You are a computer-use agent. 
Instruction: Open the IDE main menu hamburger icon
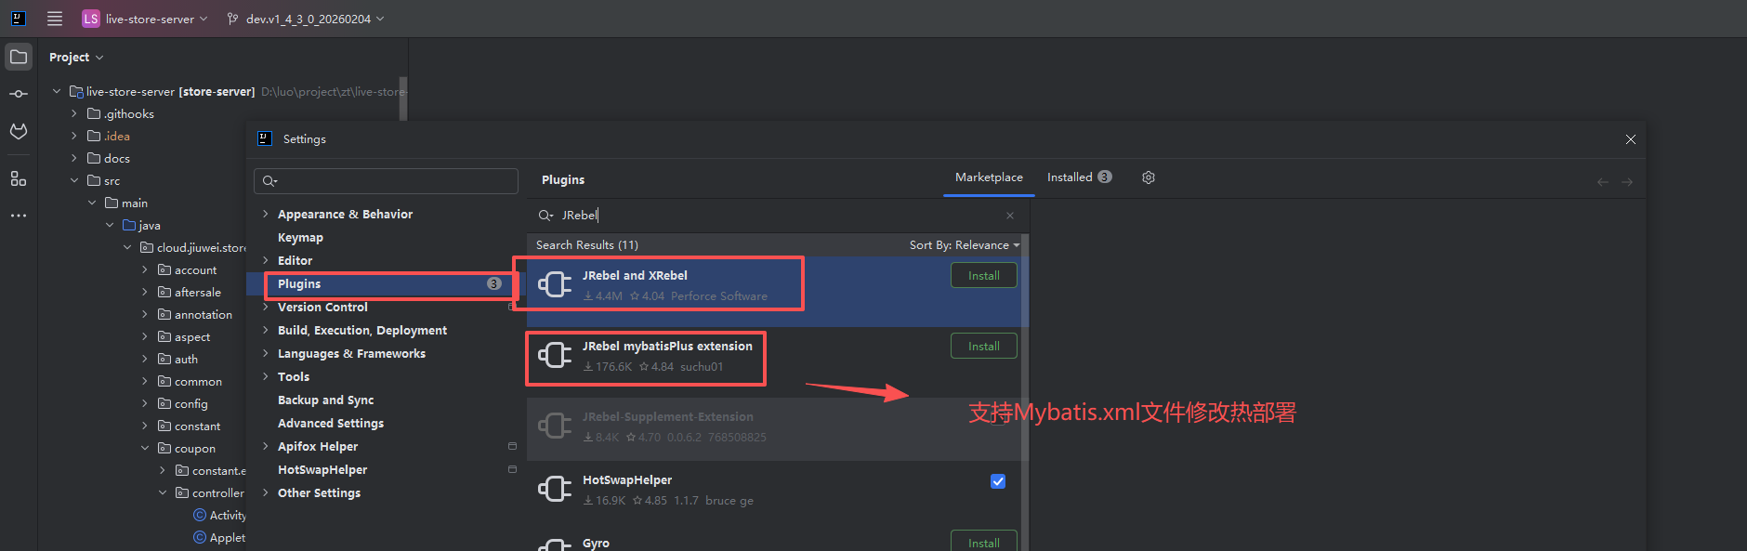pyautogui.click(x=55, y=19)
